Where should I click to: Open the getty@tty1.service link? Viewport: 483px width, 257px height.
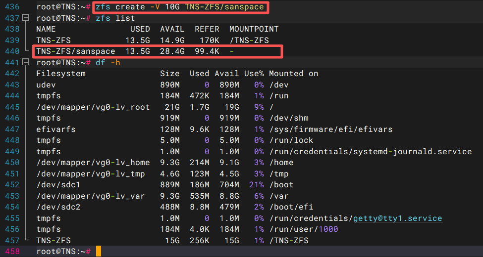397,218
